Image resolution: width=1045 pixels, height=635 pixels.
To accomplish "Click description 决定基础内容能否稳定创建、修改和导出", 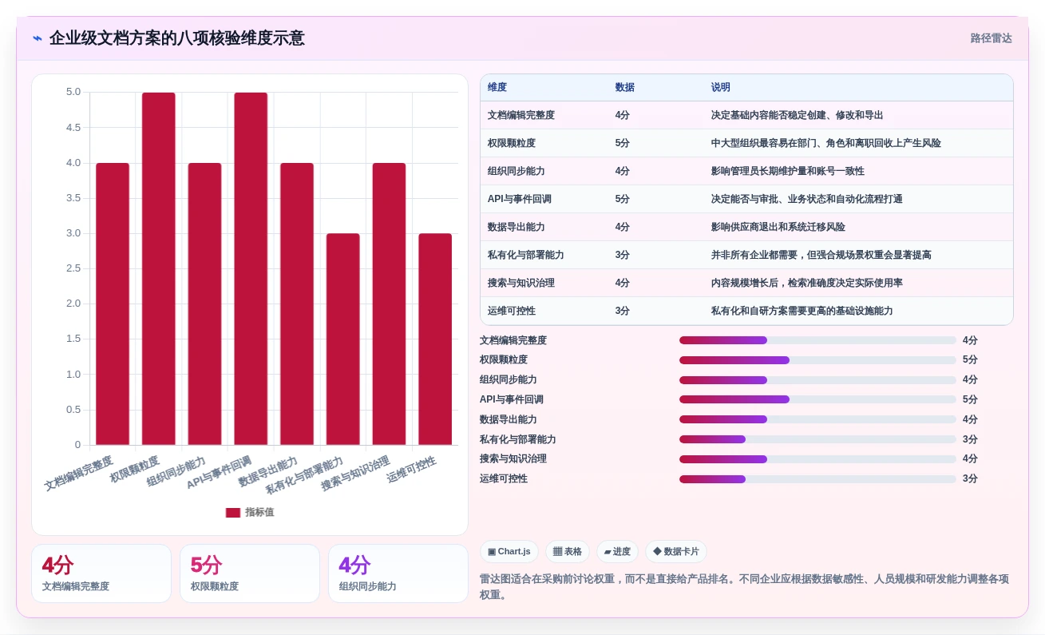I will pos(798,115).
